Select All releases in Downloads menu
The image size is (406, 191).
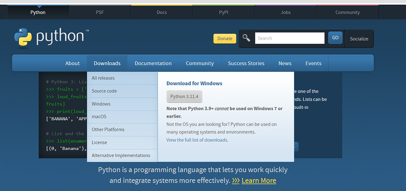[x=122, y=78]
